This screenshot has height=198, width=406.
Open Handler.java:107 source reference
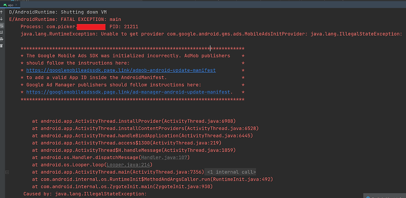point(164,157)
